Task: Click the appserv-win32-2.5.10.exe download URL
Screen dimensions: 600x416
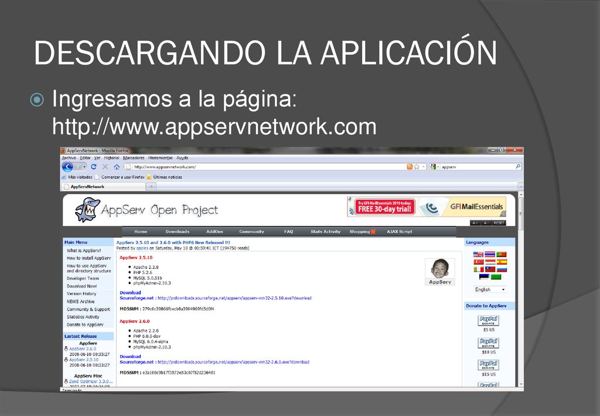Action: 234,298
